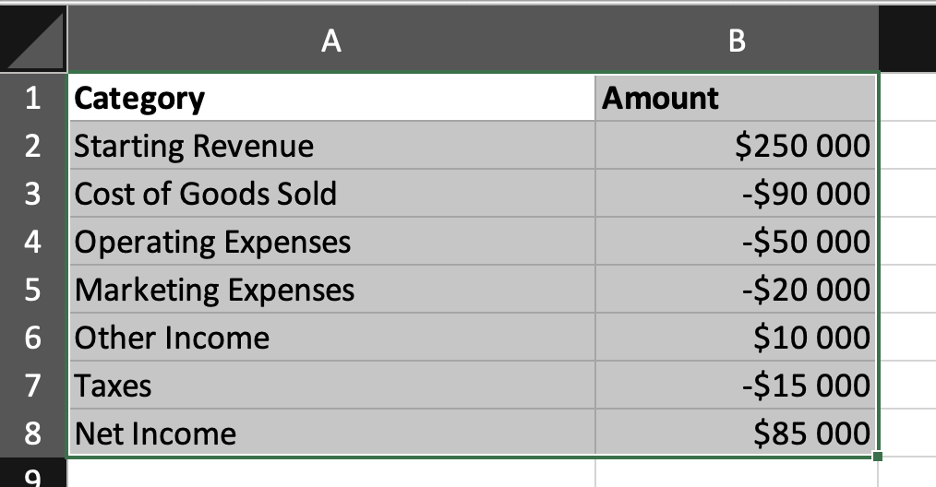
Task: Select the $85 000 amount cell
Action: click(736, 434)
